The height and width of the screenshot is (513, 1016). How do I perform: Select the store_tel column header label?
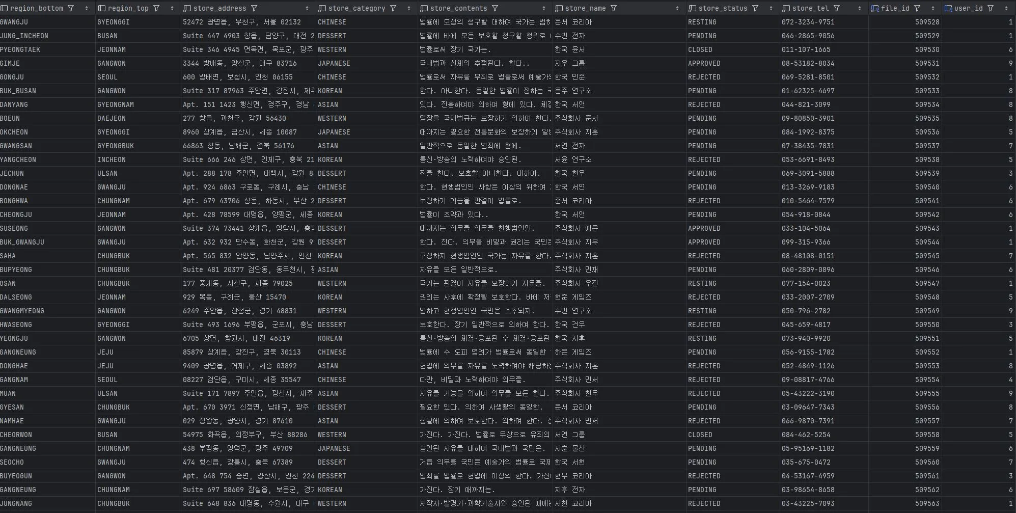[811, 8]
